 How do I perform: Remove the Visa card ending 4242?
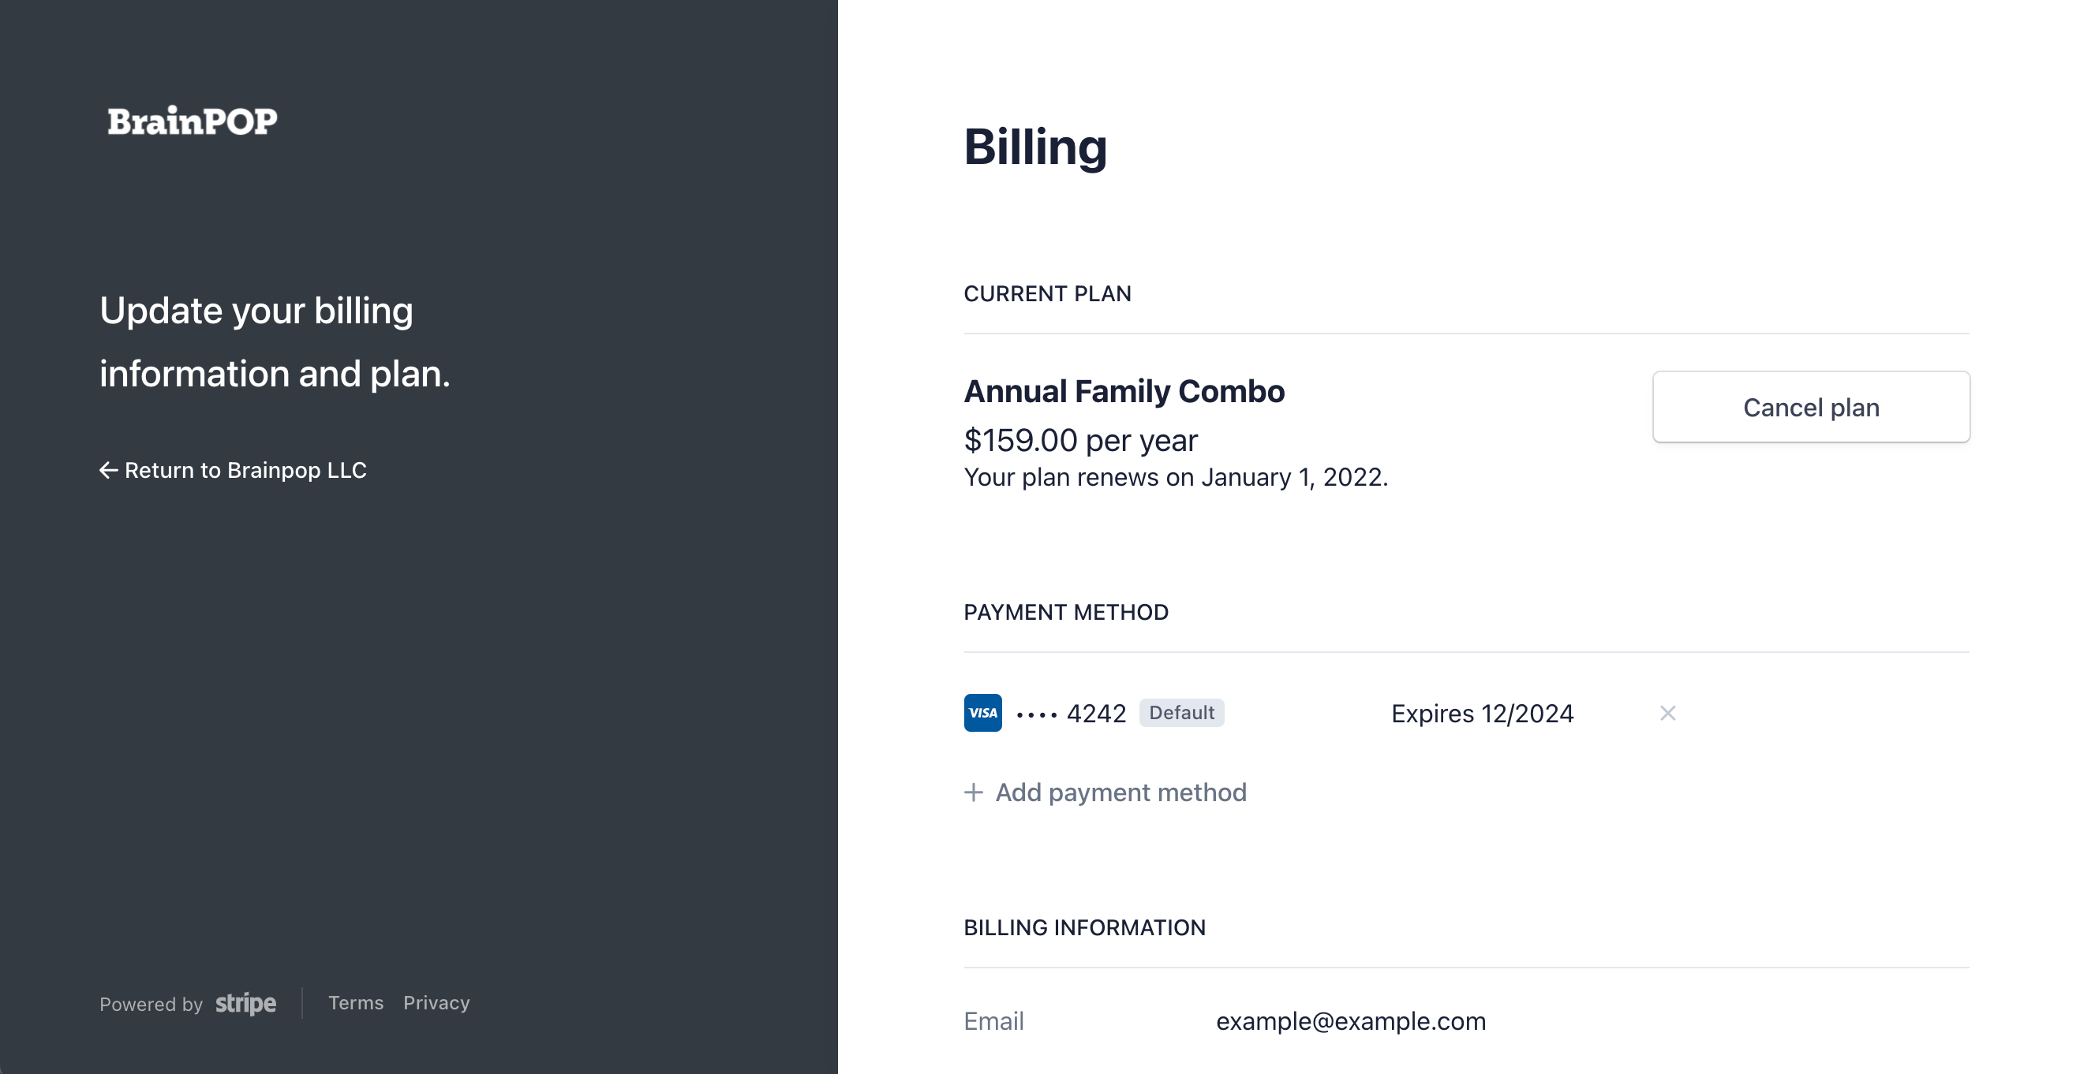point(1667,714)
